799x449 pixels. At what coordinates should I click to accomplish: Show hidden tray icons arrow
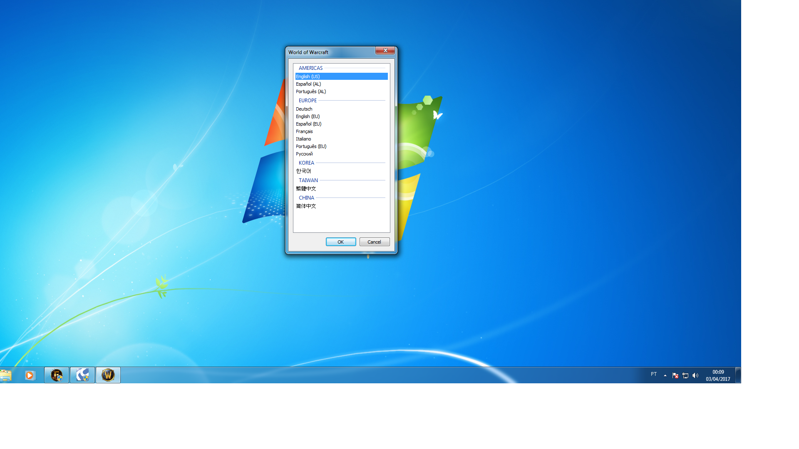665,375
